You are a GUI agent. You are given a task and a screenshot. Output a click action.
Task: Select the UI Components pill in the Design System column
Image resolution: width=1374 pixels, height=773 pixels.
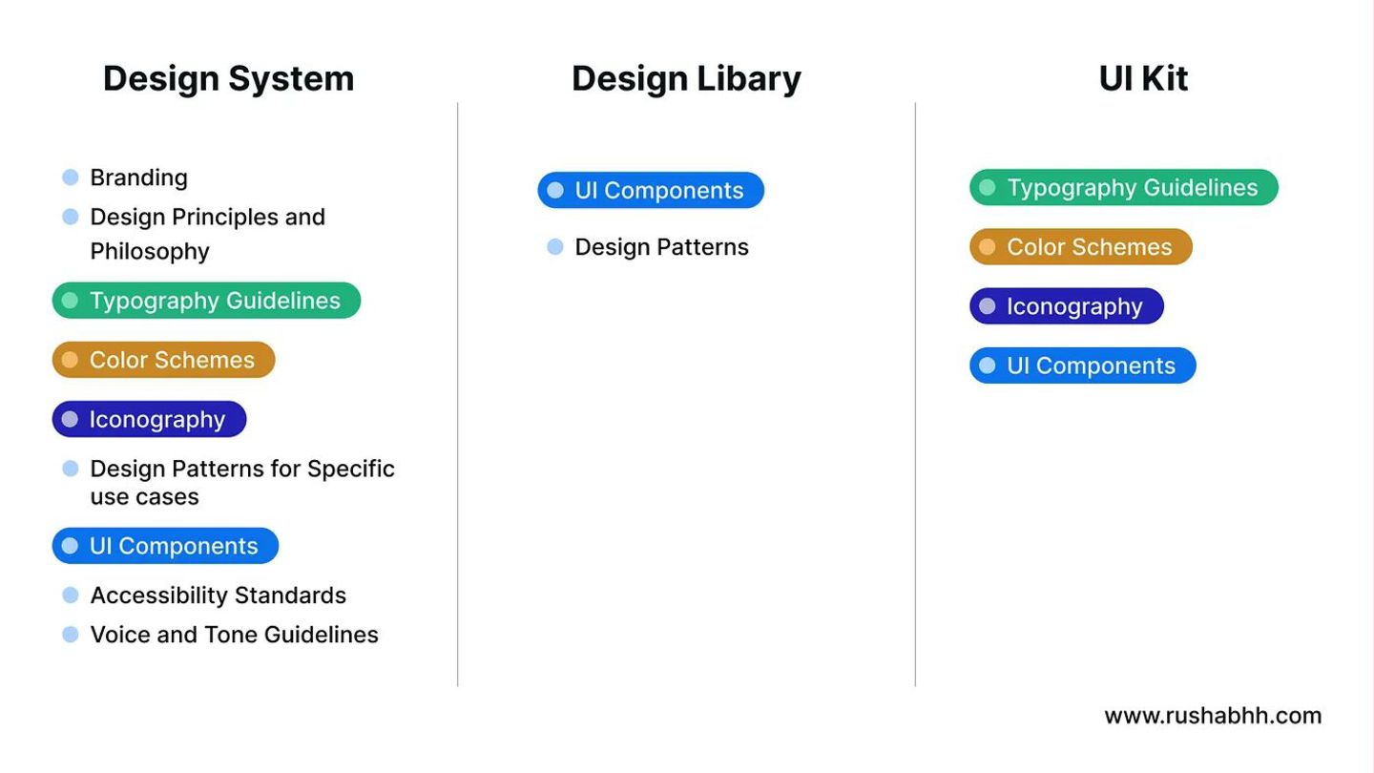coord(165,546)
